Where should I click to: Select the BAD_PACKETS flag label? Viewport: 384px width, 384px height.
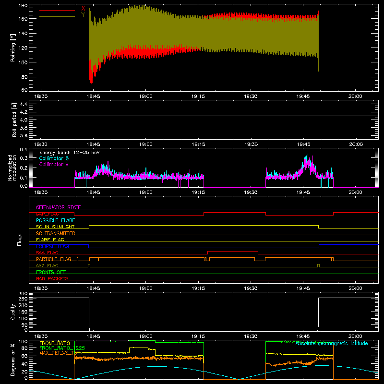point(52,278)
